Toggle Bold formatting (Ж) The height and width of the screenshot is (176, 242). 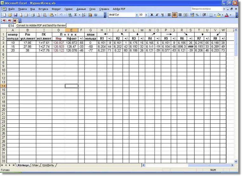(x=152, y=15)
